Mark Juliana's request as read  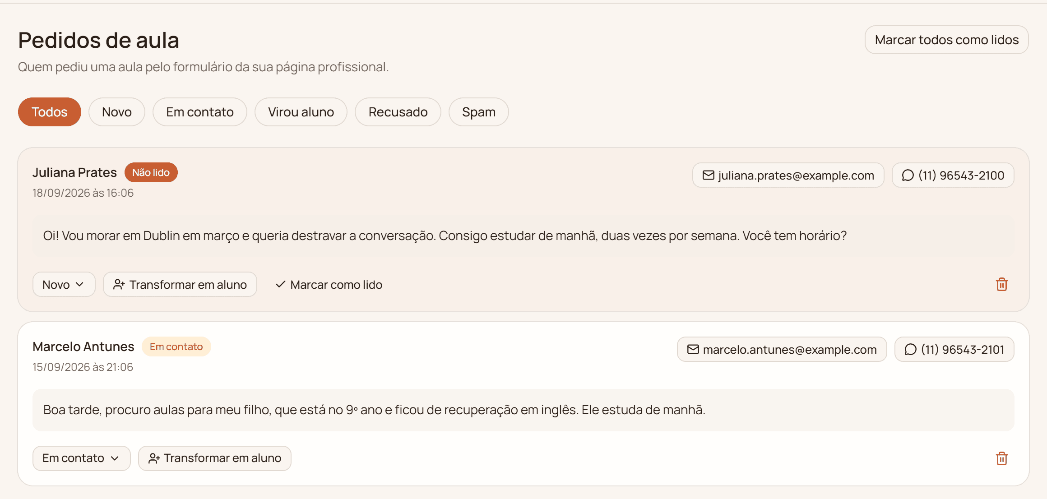[x=329, y=284]
